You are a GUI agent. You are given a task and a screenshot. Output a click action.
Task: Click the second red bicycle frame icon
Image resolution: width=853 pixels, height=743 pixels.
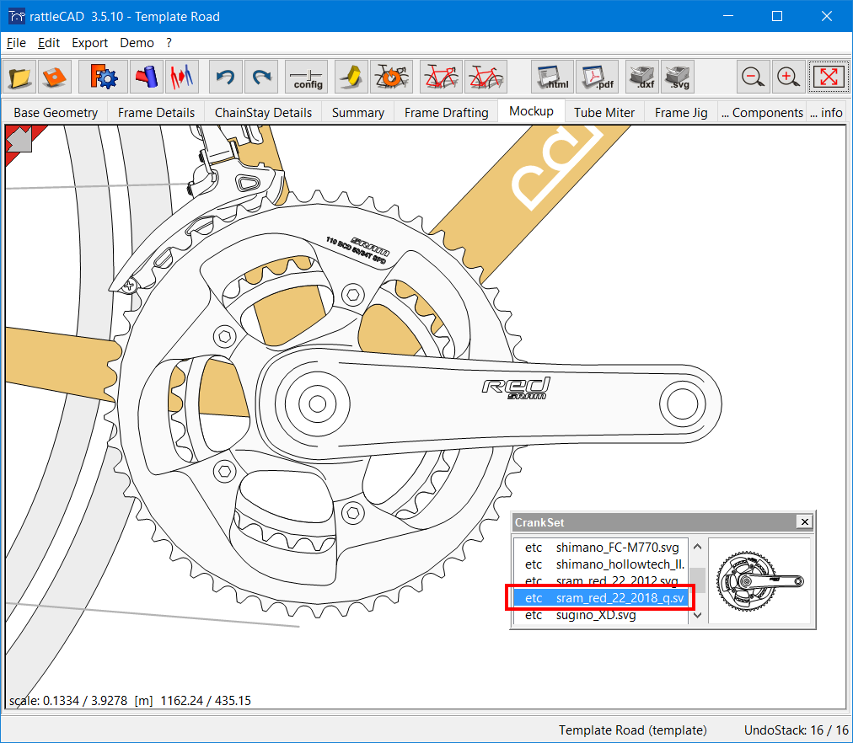click(486, 77)
